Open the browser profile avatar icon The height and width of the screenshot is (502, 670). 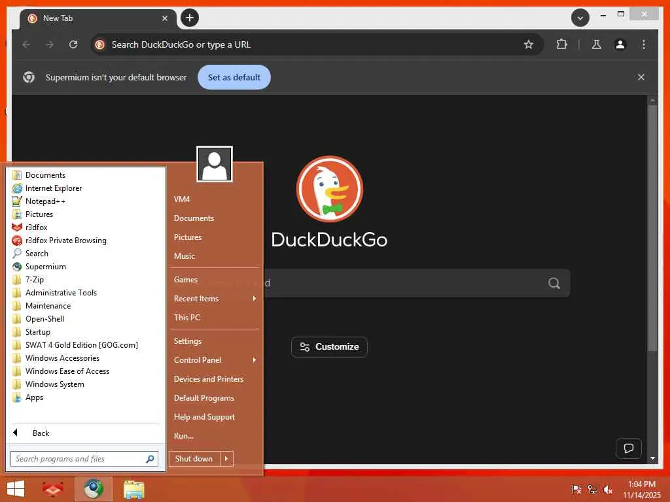point(620,44)
